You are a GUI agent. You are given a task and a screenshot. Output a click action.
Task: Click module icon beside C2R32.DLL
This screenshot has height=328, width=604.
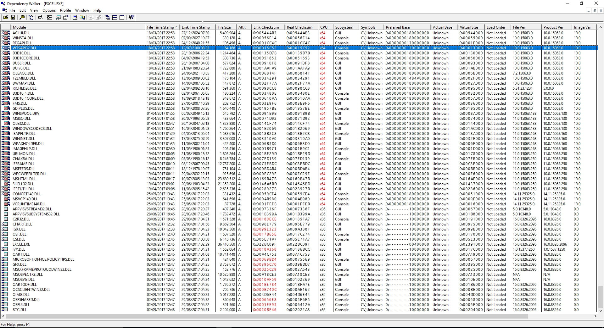pyautogui.click(x=5, y=219)
